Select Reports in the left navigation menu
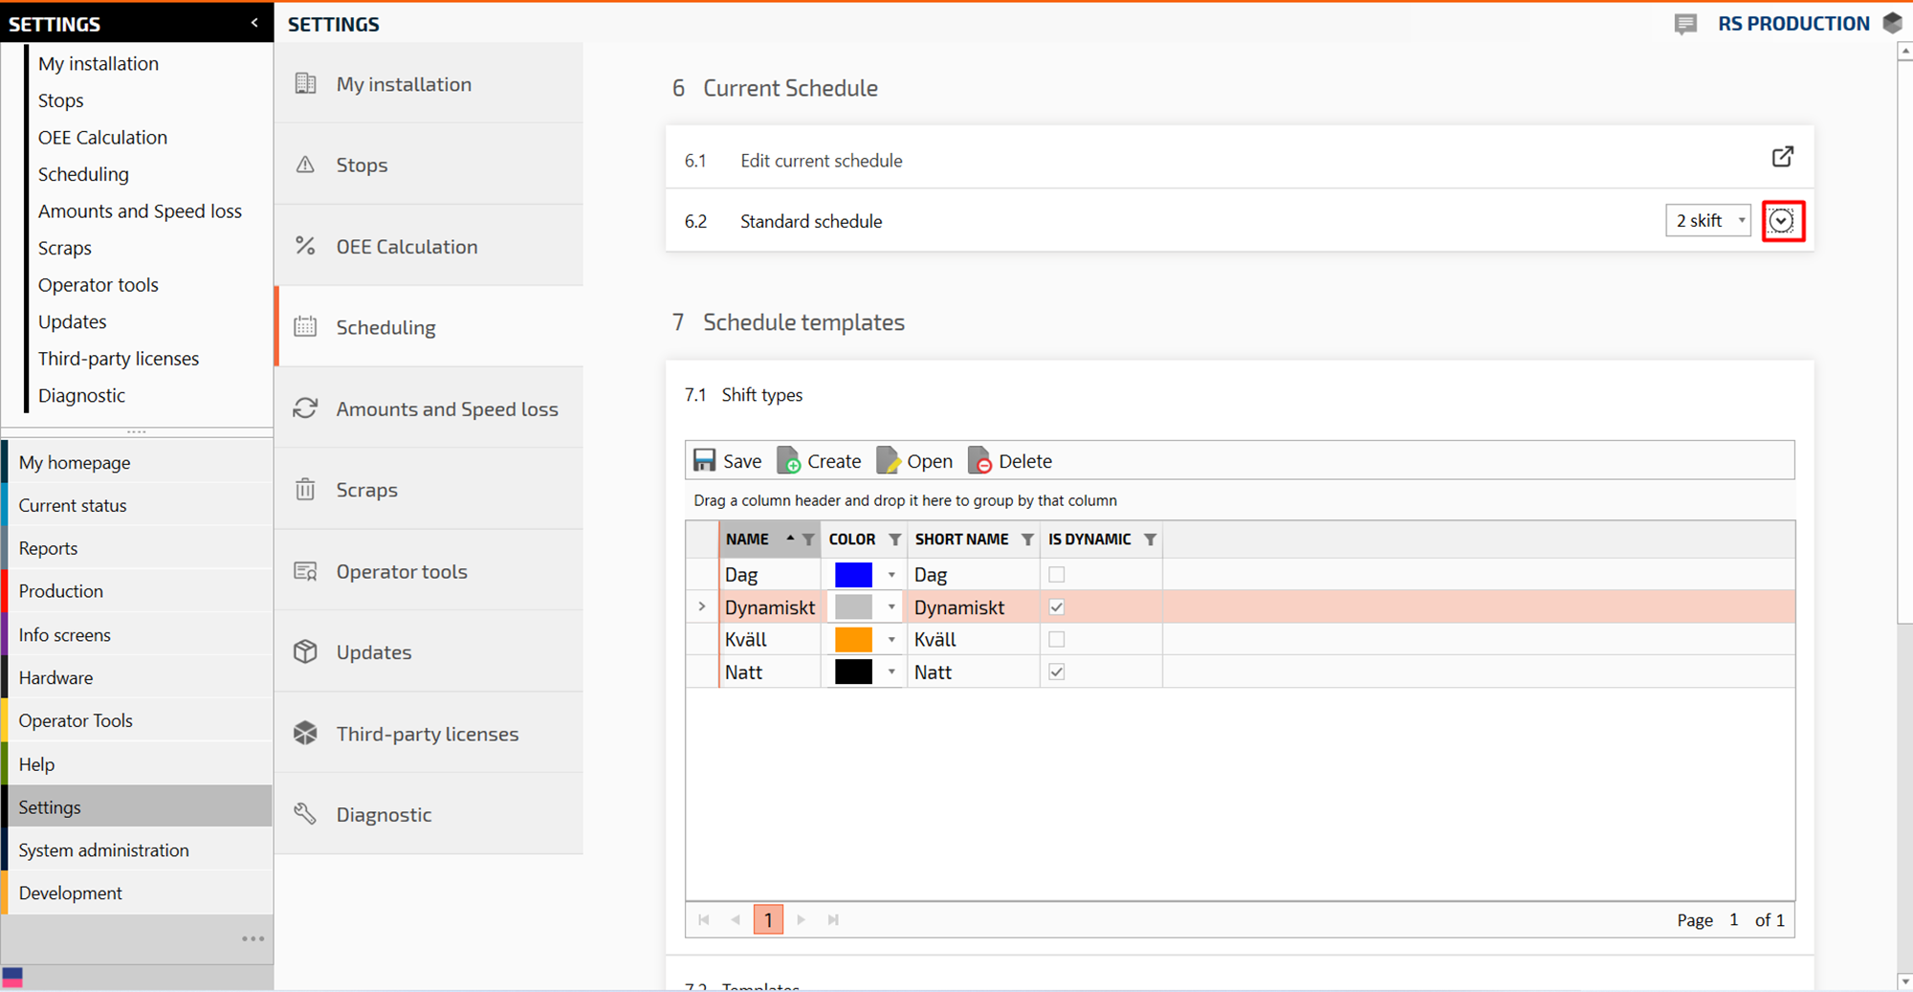 pyautogui.click(x=49, y=548)
